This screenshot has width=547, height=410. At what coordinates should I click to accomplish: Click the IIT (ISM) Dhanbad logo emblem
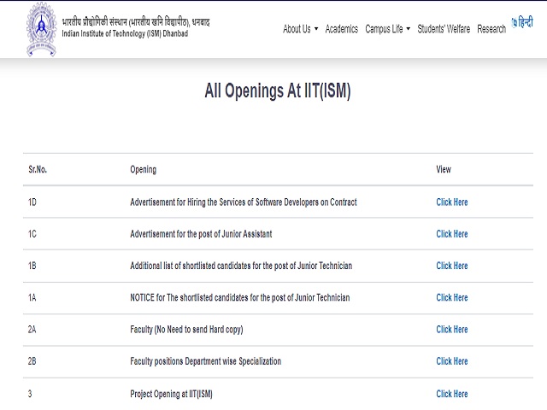pos(42,29)
